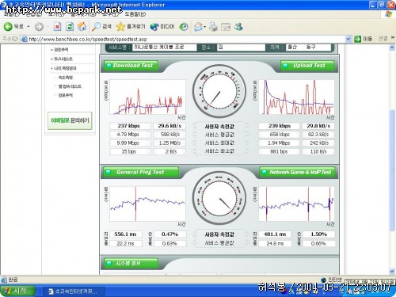Select the 658 kbps upload average value

280,135
